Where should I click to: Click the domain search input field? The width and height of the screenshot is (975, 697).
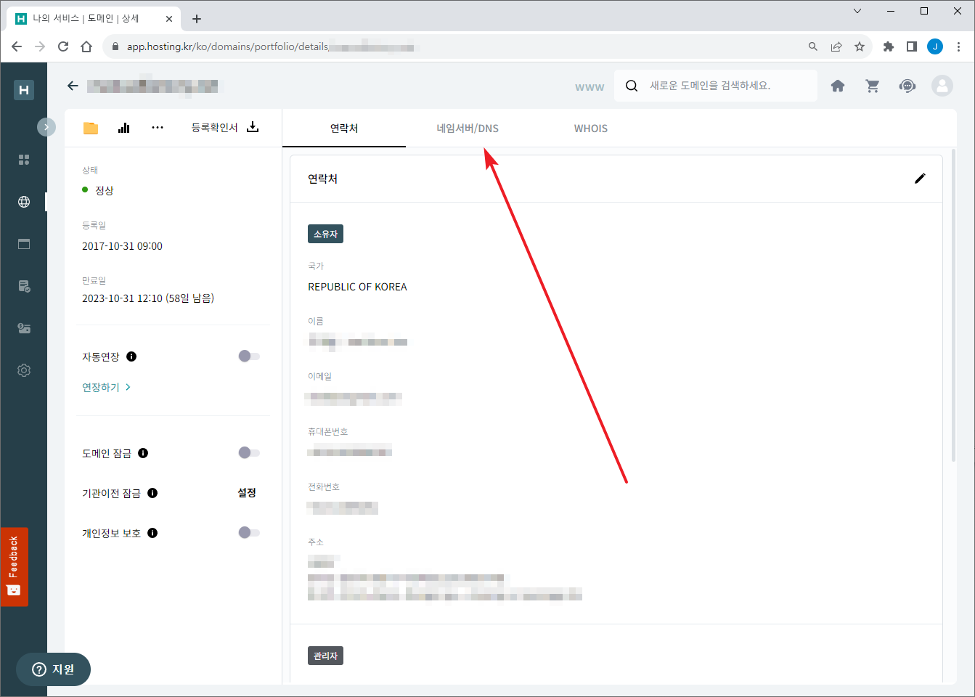coord(715,86)
